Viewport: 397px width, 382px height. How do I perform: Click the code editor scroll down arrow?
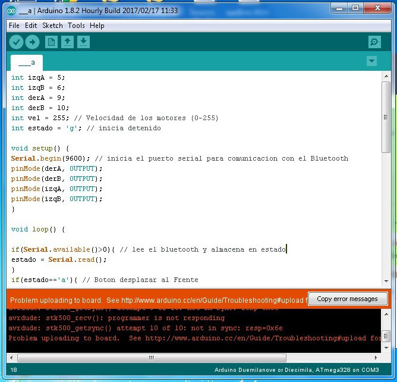(386, 281)
